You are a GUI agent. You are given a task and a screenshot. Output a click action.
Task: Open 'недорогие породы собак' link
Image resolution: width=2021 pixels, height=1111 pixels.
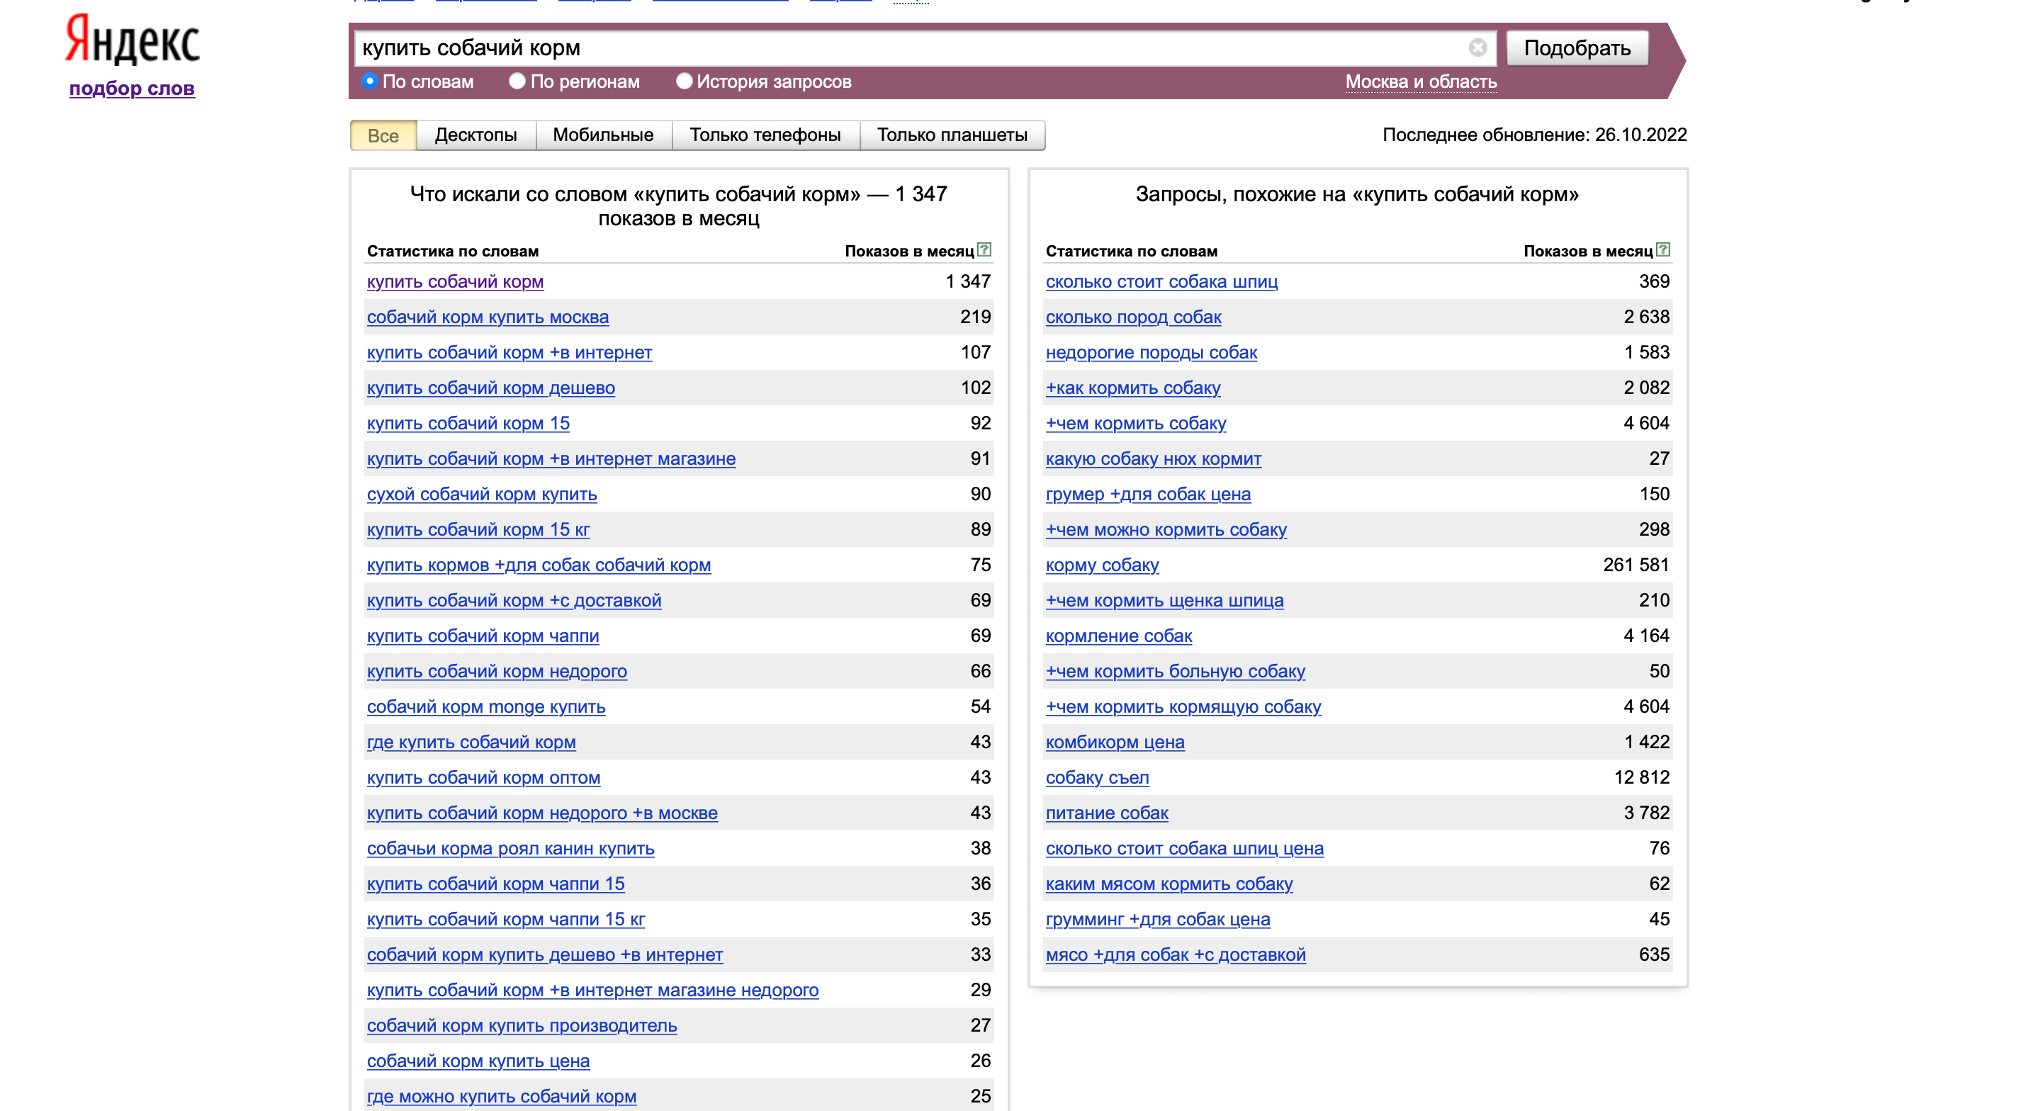click(x=1152, y=352)
